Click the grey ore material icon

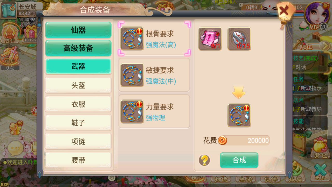point(239,39)
